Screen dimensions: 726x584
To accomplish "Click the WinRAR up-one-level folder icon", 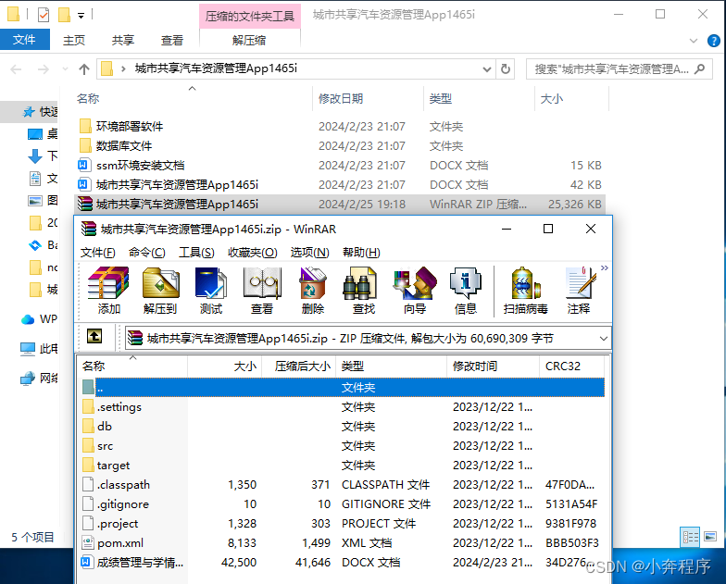I will (x=94, y=336).
